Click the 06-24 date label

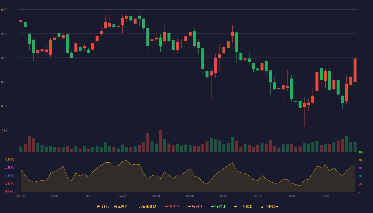click(291, 196)
